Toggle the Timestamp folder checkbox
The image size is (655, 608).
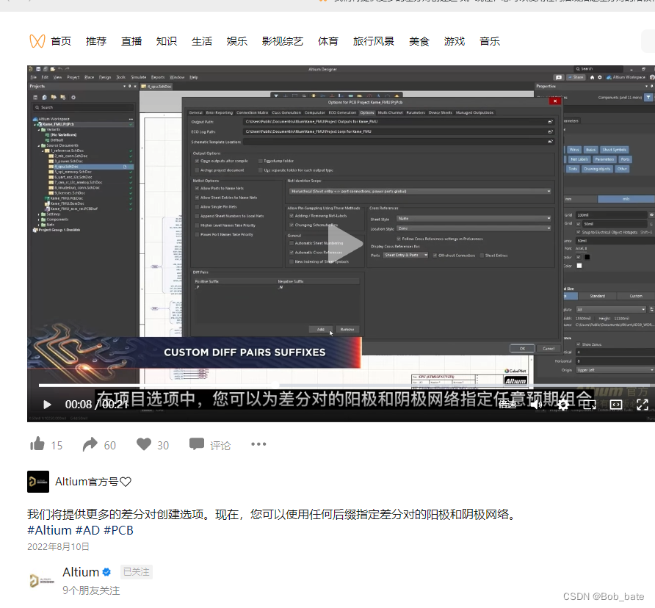point(260,161)
